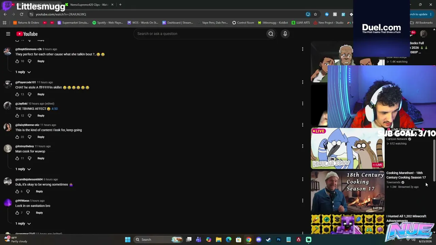
Task: Dislike the 'THE TBVNKS AFFECT' comment
Action: tap(29, 116)
